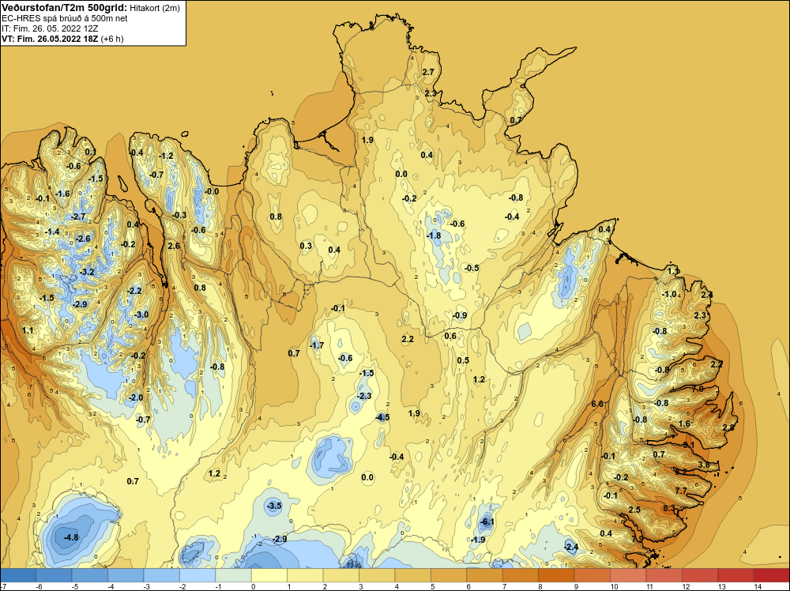The width and height of the screenshot is (790, 591).
Task: Select the 3.8 temperature value
Action: (705, 465)
